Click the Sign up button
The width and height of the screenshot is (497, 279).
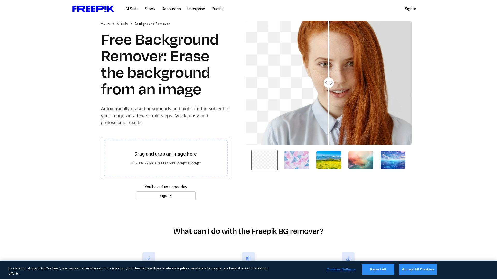165,196
